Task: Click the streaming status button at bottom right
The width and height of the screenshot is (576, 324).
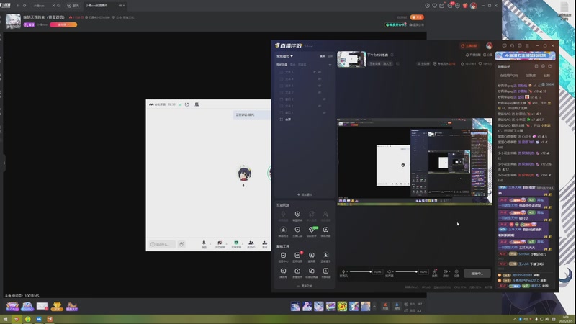Action: click(x=477, y=274)
